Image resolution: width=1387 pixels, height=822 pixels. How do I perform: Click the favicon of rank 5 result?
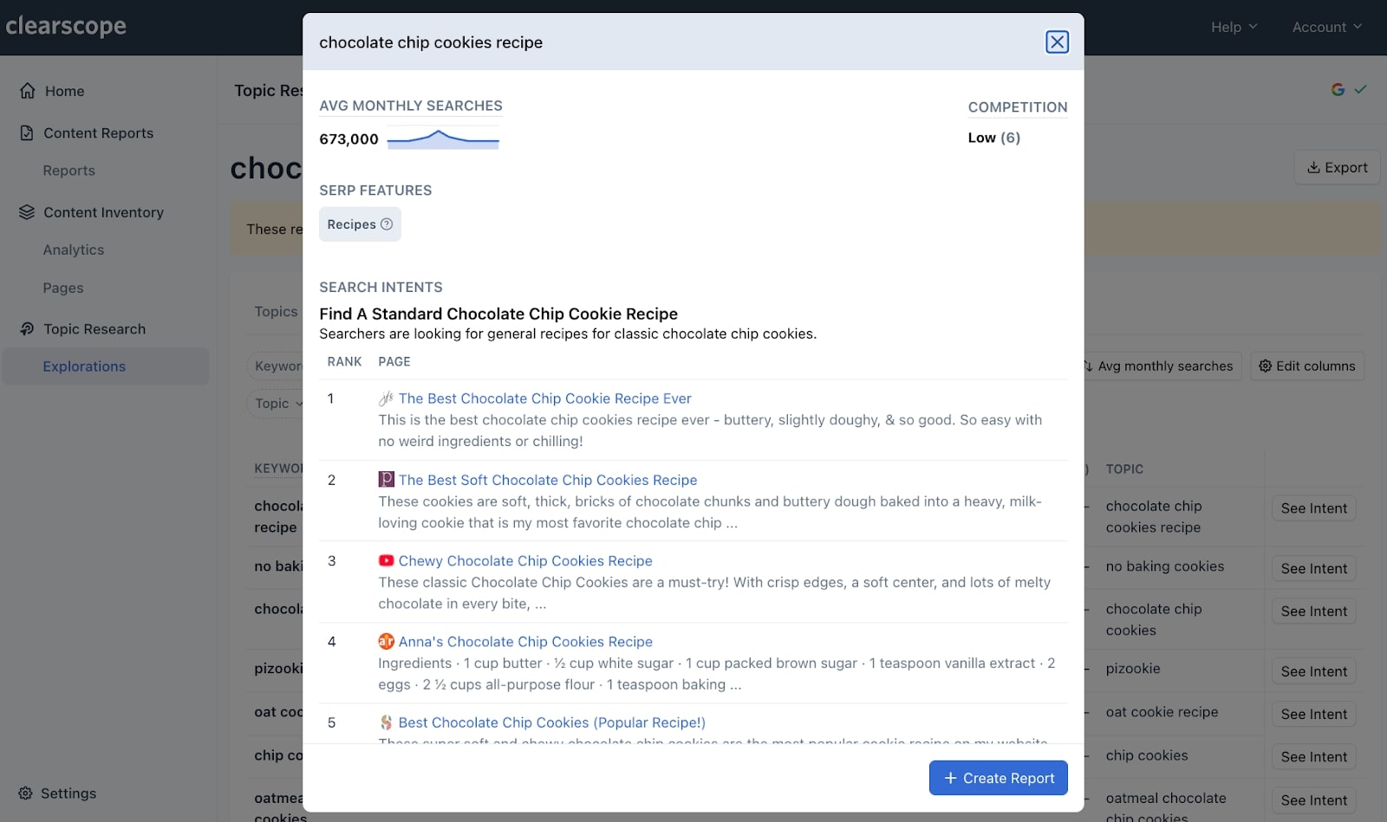(386, 722)
